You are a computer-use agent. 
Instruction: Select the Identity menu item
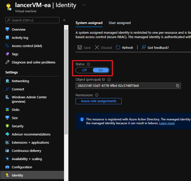(x=32, y=175)
